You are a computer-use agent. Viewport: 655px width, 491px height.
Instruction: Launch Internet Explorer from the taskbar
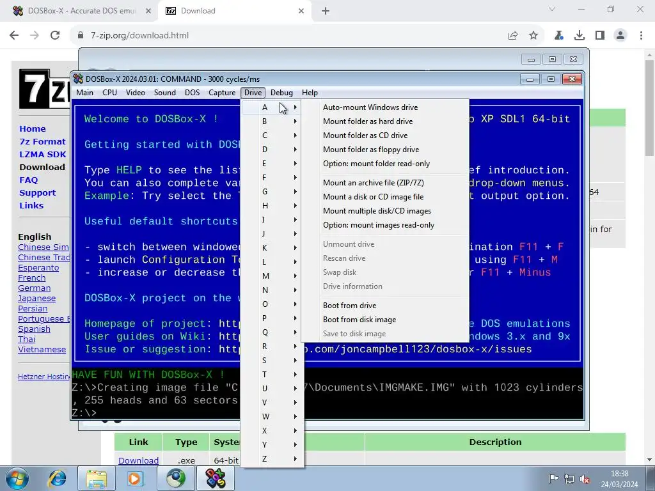pyautogui.click(x=57, y=478)
